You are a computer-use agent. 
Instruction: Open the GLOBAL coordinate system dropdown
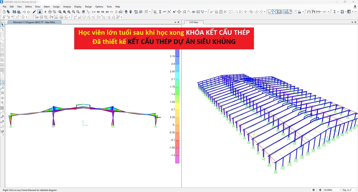point(333,190)
